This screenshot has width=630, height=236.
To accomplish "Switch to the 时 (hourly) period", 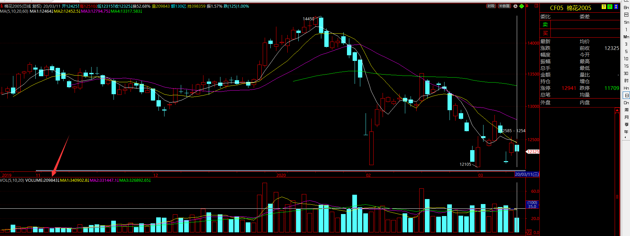I will pos(626,81).
